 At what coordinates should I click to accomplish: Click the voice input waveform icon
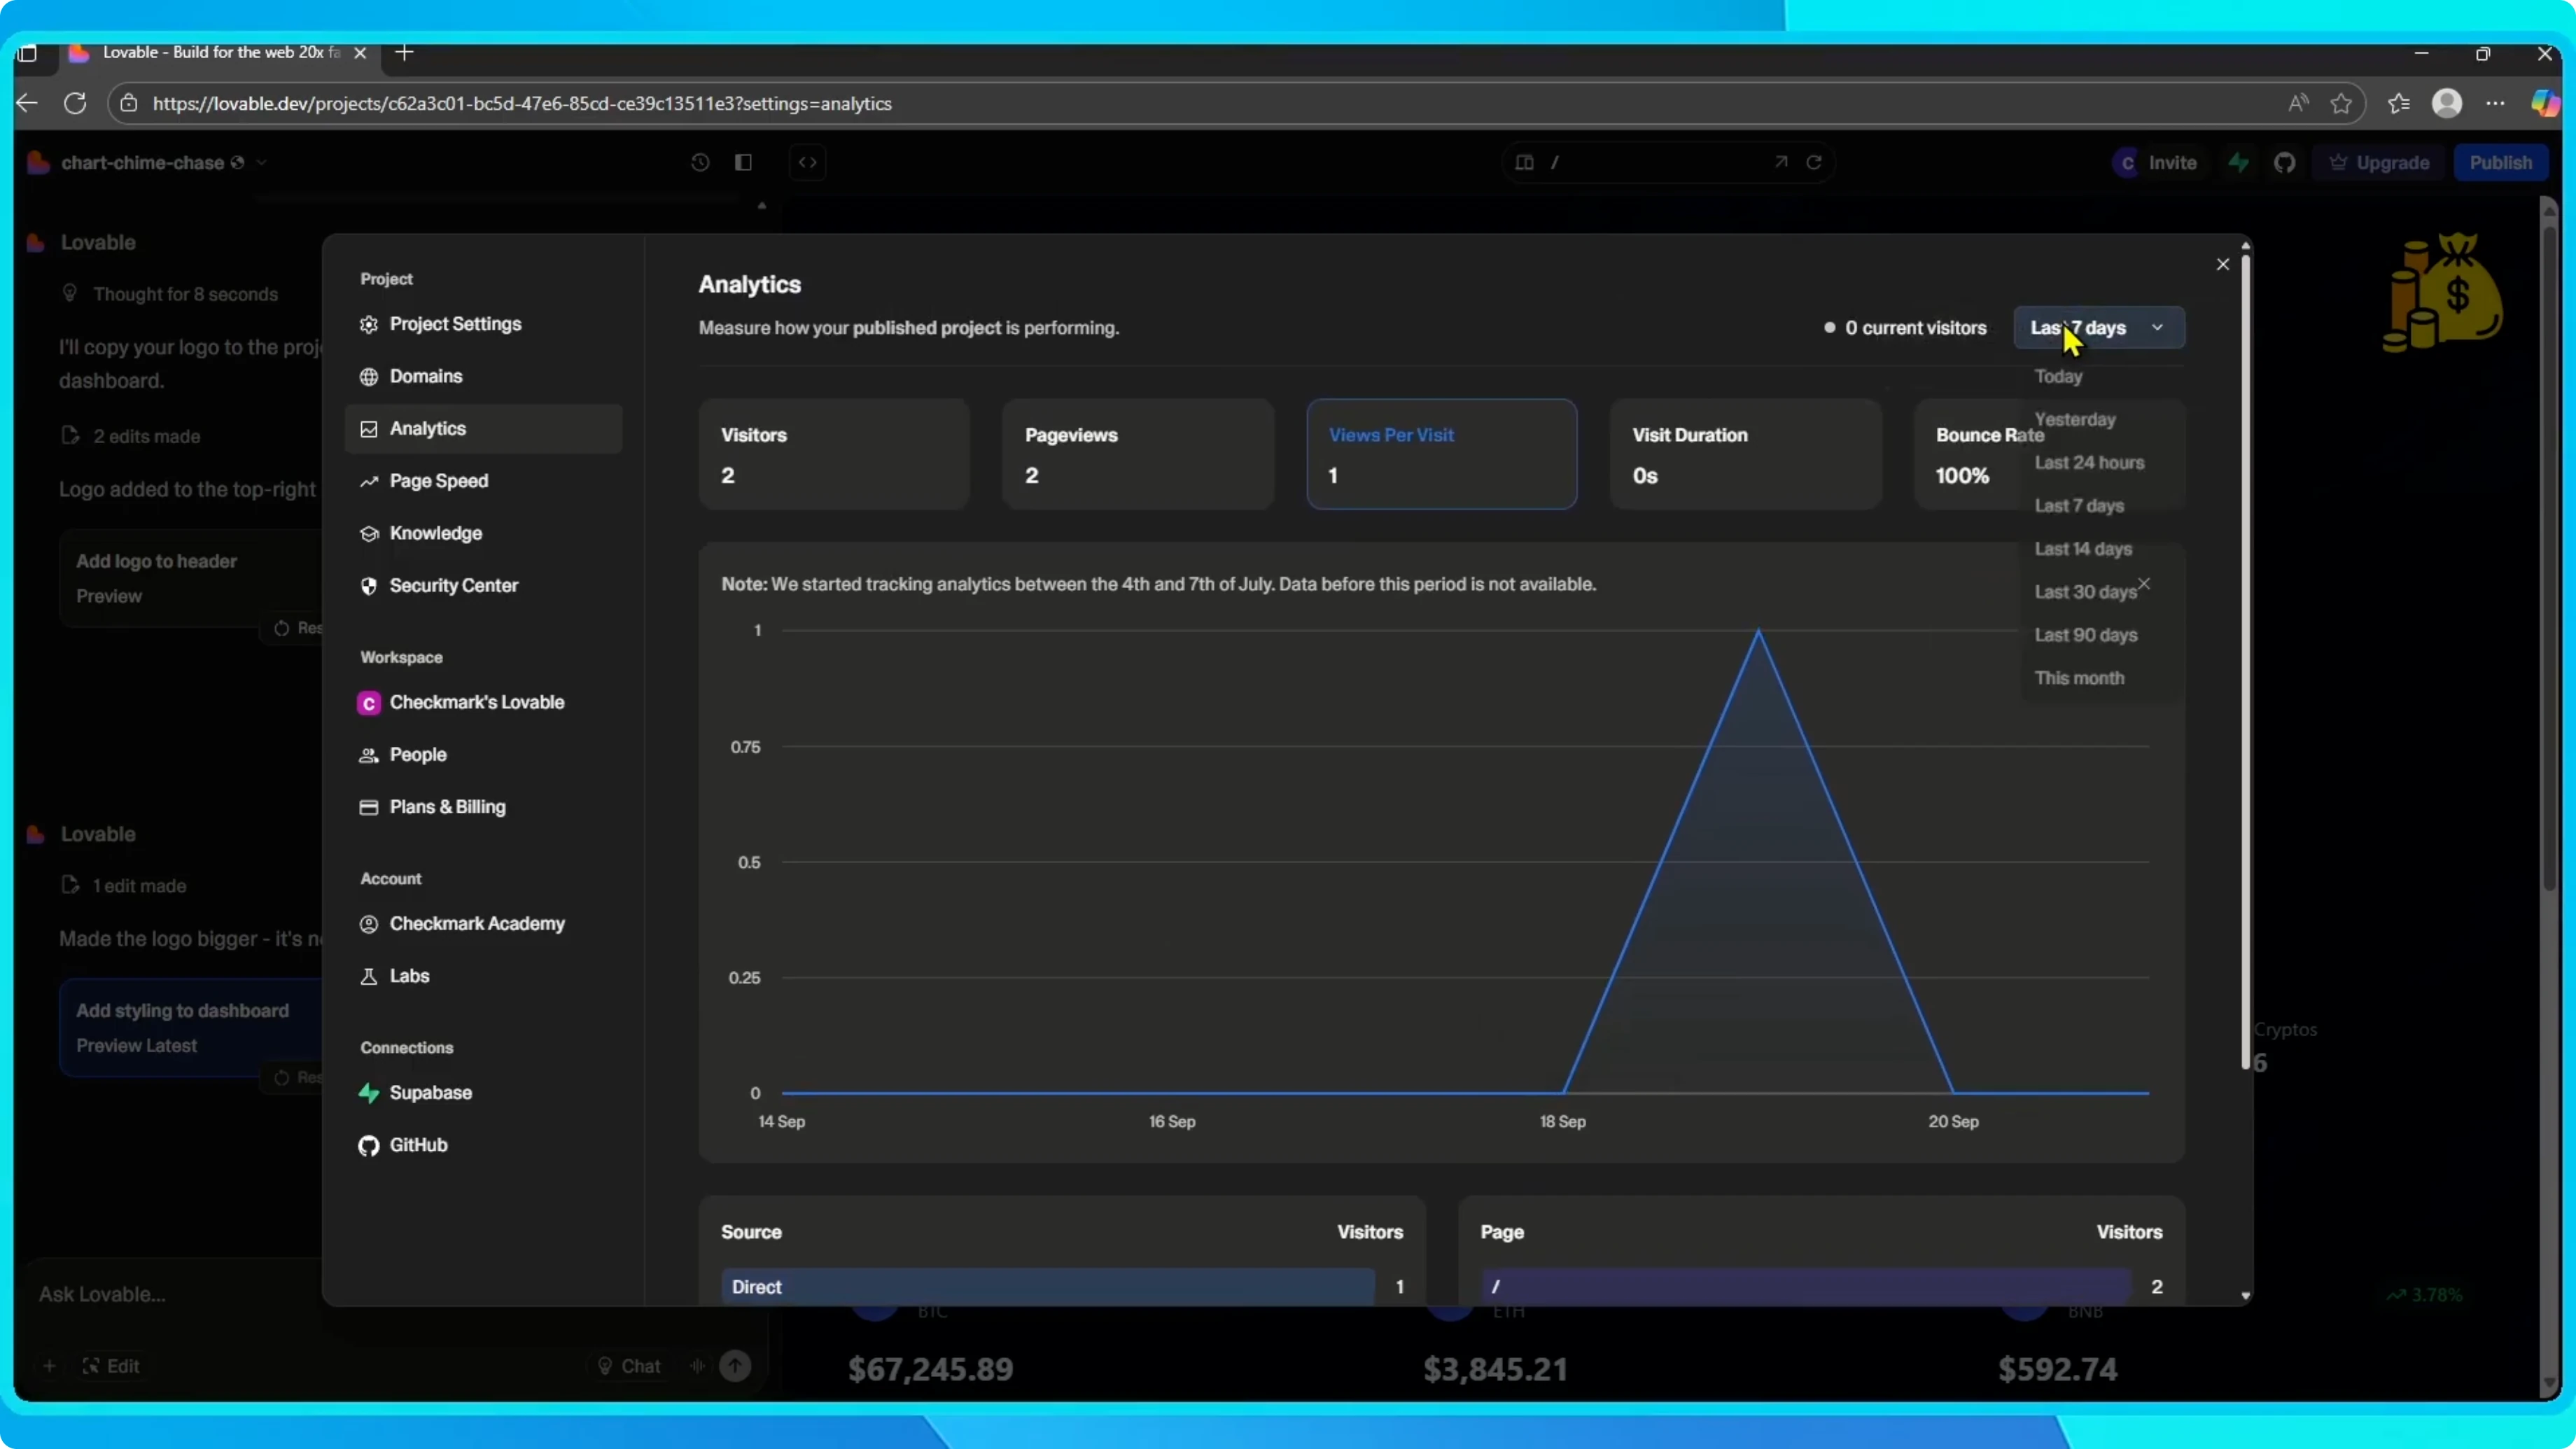point(697,1366)
